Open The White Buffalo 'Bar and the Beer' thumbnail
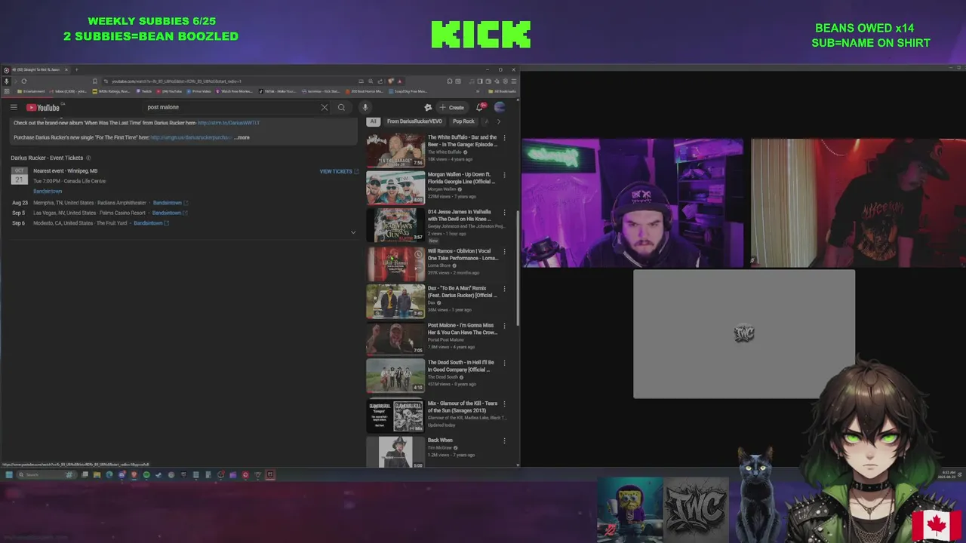The height and width of the screenshot is (543, 966). point(395,150)
